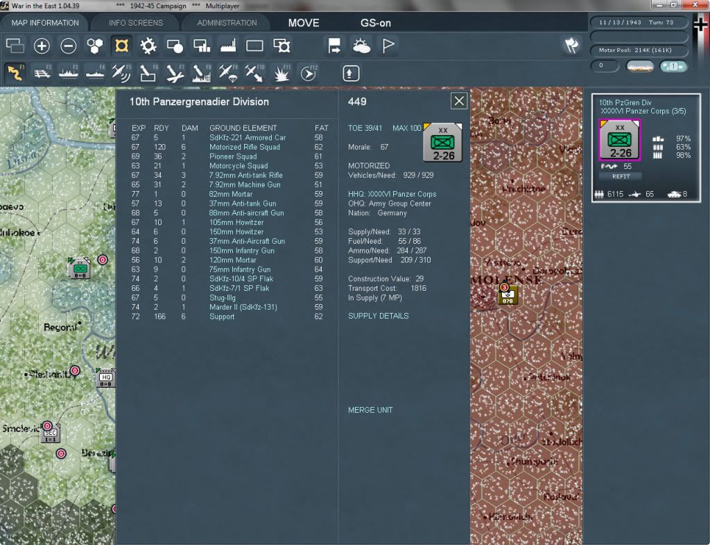Click the Marder II (SdKfz-131) element

tap(243, 307)
